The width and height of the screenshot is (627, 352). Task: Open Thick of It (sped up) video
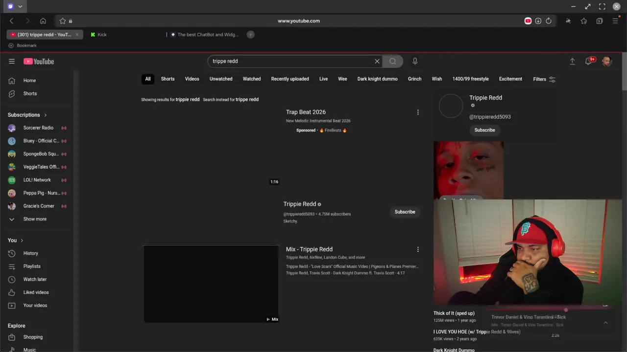[x=454, y=313]
